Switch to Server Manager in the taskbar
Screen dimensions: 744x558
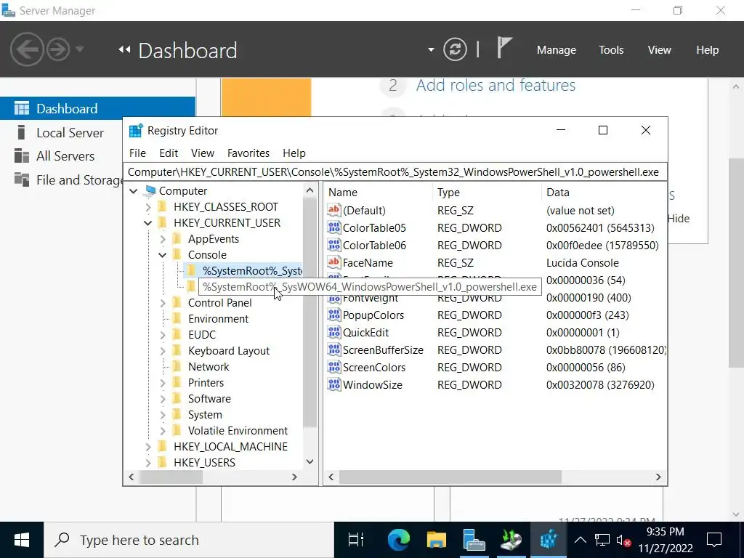tap(474, 540)
